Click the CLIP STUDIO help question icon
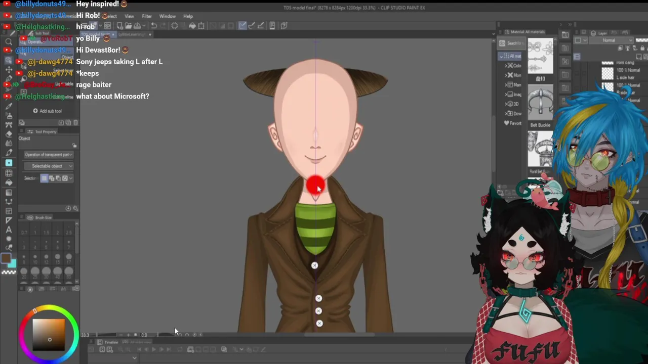648x364 pixels. (284, 26)
